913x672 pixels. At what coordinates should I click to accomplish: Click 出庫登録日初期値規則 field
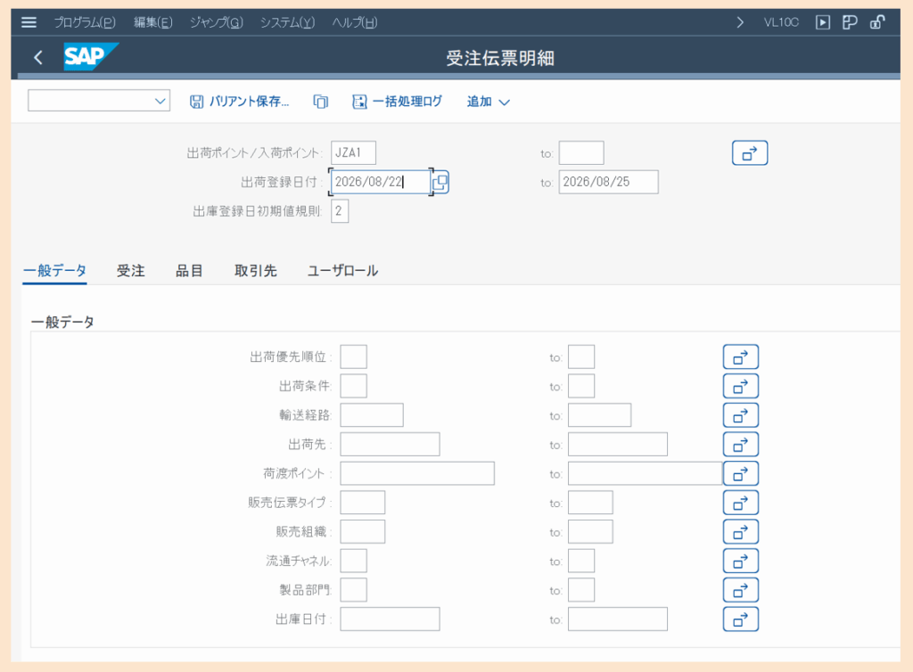coord(340,210)
